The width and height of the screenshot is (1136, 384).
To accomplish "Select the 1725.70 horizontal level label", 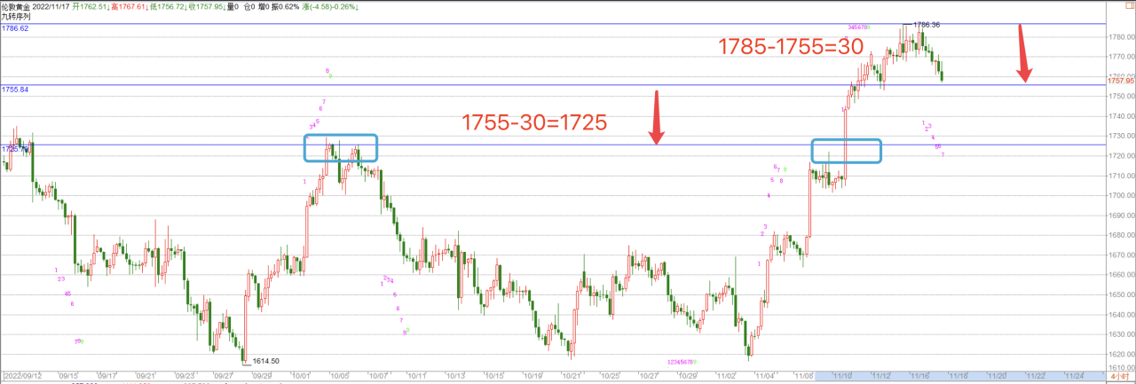I will 15,150.
